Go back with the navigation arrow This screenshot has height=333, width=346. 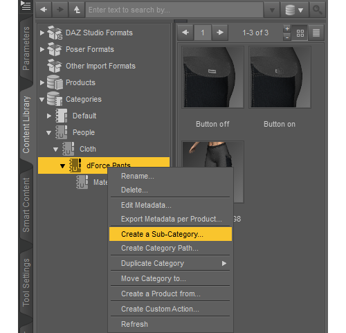(44, 10)
